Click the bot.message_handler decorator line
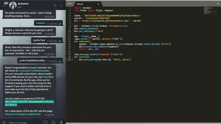Viewport: 221px width, 124px height. coord(98,54)
